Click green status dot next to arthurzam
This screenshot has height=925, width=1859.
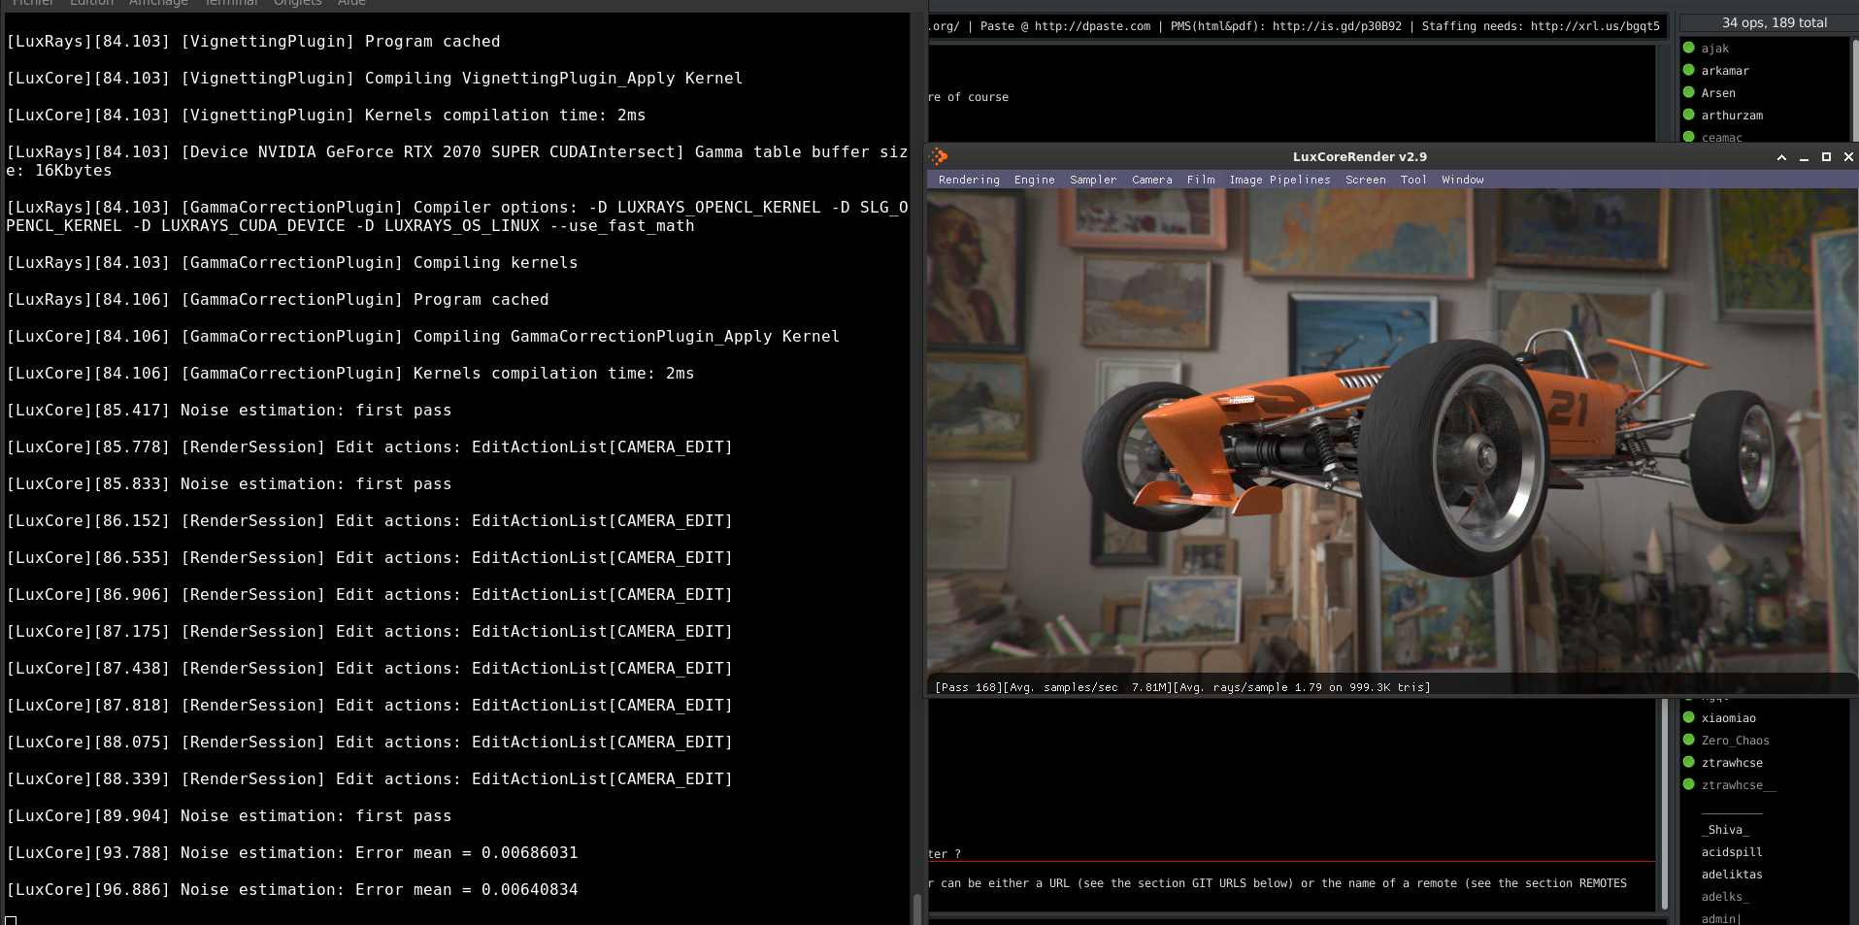(1689, 115)
